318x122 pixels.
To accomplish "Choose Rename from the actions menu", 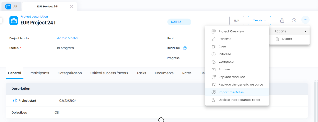I will [x=237, y=39].
